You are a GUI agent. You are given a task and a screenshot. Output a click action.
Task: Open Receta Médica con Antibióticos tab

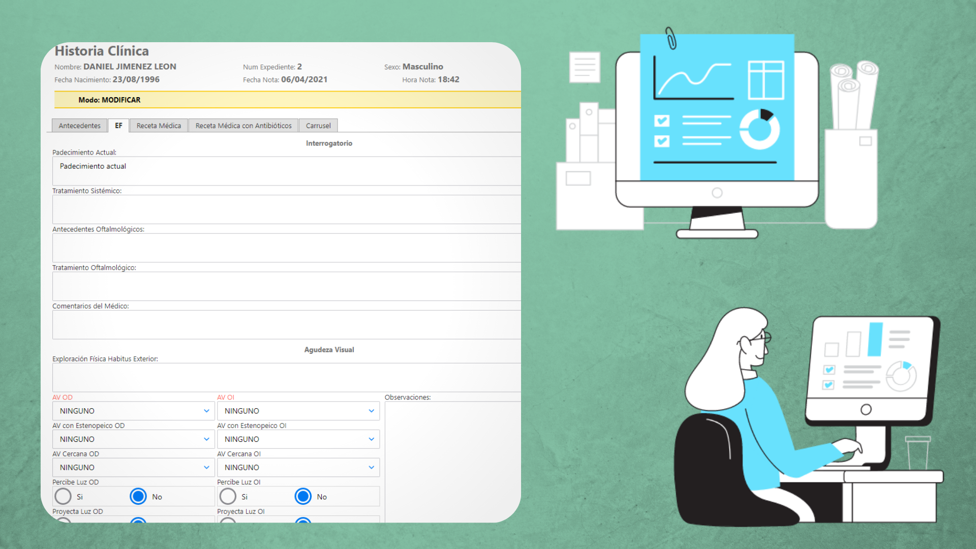coord(243,126)
